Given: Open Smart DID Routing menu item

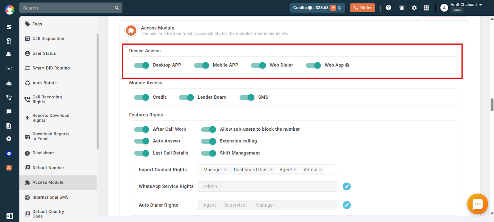Looking at the screenshot, I should coord(58,68).
